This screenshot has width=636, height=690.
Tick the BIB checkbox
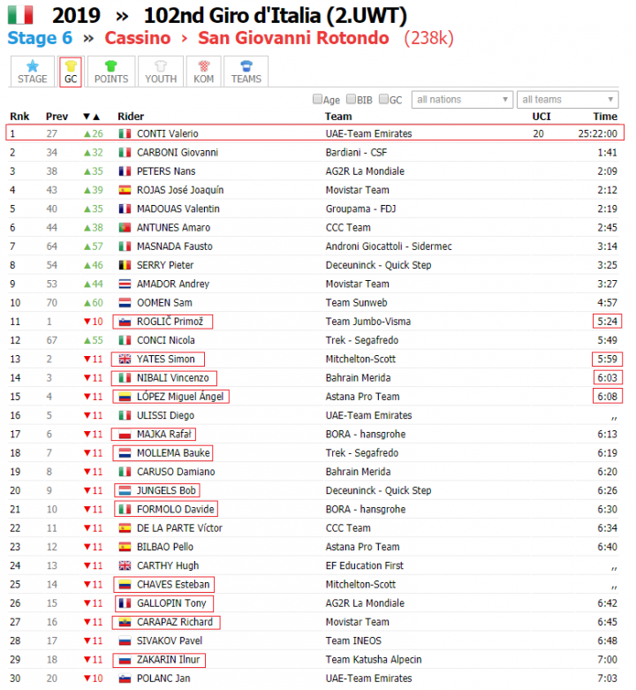click(x=351, y=99)
